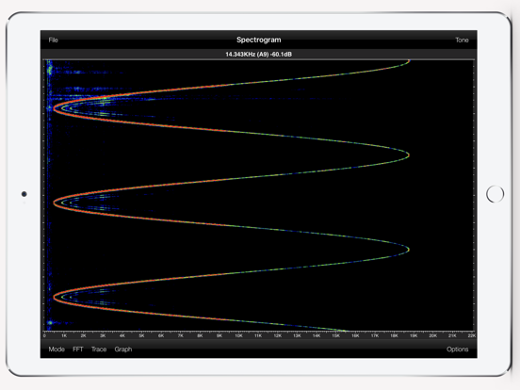
Task: Open the Mode menu
Action: point(57,349)
